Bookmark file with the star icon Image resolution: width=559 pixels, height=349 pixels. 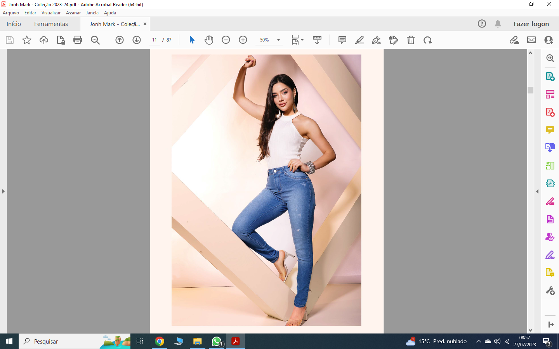[27, 40]
